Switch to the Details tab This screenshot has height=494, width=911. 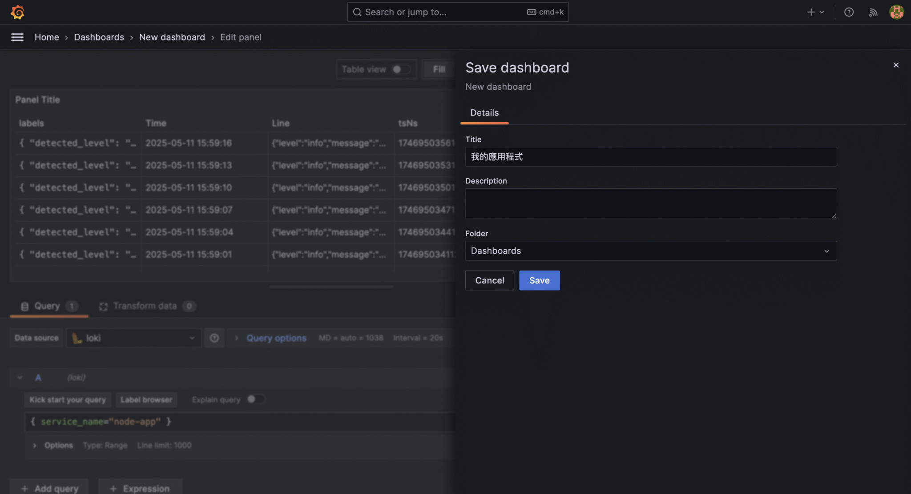click(484, 113)
